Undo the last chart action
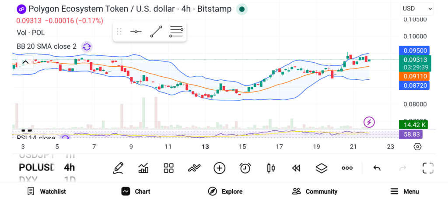Image resolution: width=448 pixels, height=201 pixels. tap(377, 168)
